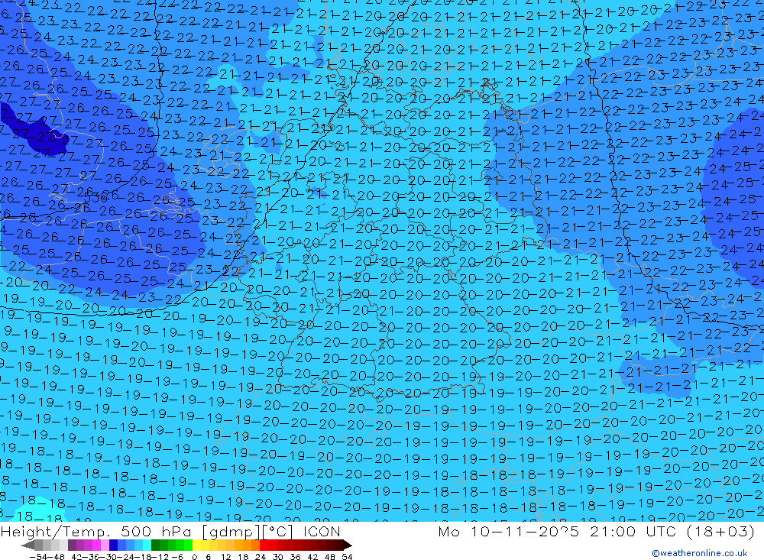Open the weatheronline.co.uk copyright link
Image resolution: width=764 pixels, height=560 pixels.
pyautogui.click(x=699, y=552)
